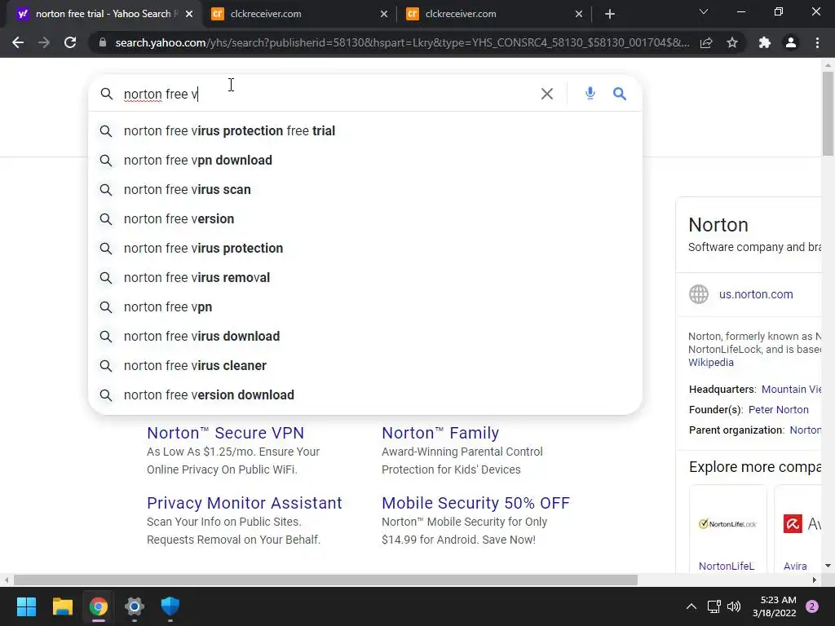The image size is (835, 626).
Task: Open the clock and date 5:23 AM
Action: tap(775, 606)
